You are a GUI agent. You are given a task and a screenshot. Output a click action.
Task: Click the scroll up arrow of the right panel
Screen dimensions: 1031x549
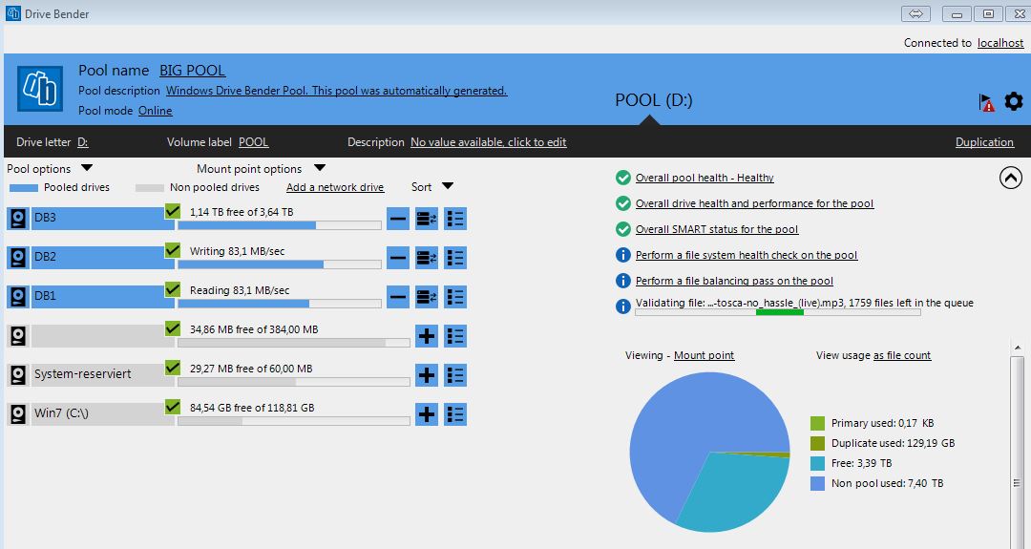(x=1018, y=348)
